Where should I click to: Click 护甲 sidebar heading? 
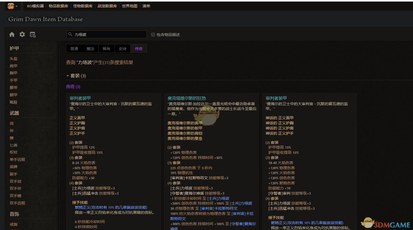pyautogui.click(x=14, y=48)
